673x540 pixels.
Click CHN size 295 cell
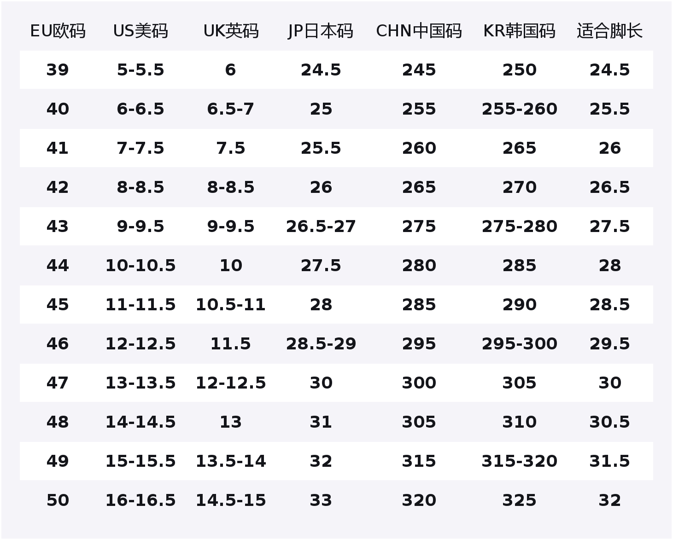(x=419, y=344)
